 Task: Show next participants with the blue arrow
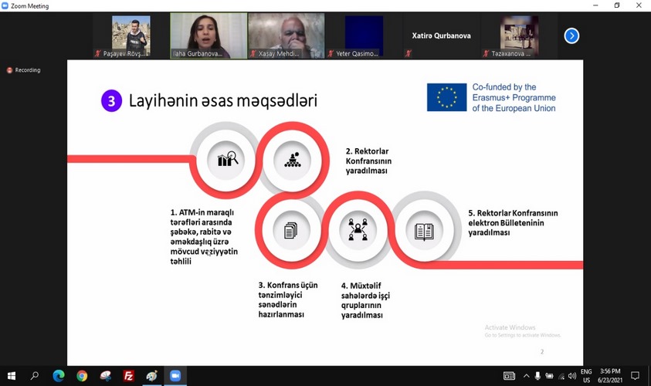[571, 36]
